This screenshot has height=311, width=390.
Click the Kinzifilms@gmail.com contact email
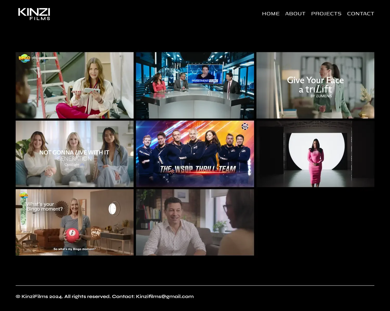pos(165,296)
